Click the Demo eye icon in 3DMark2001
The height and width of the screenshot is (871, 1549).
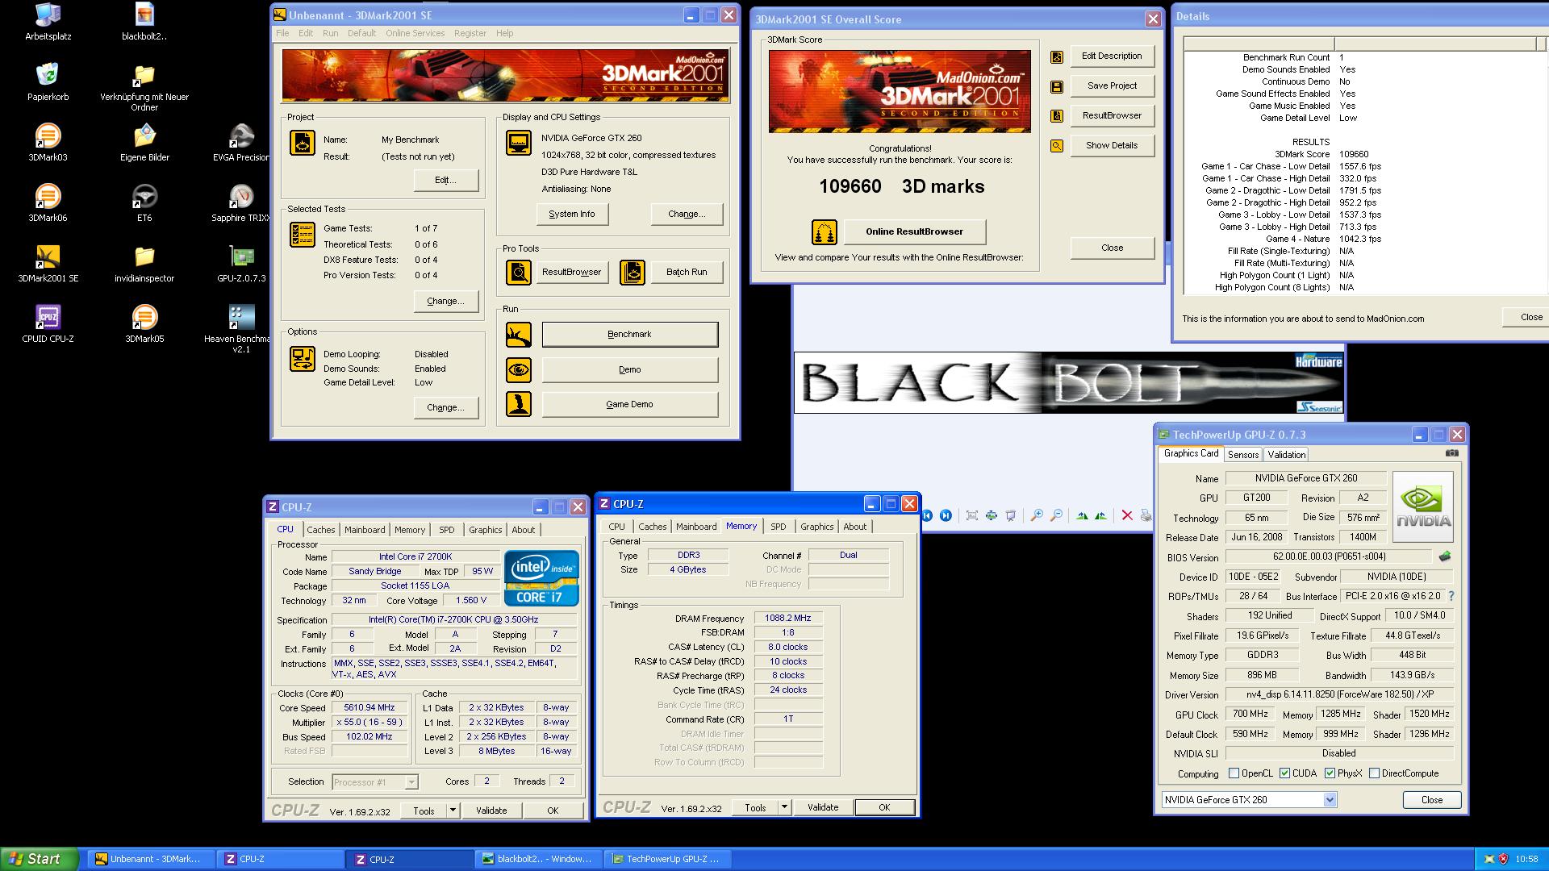click(519, 370)
